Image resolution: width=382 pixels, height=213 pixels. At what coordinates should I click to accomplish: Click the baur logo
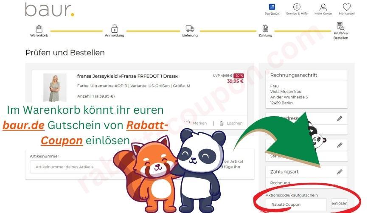[x=49, y=9]
